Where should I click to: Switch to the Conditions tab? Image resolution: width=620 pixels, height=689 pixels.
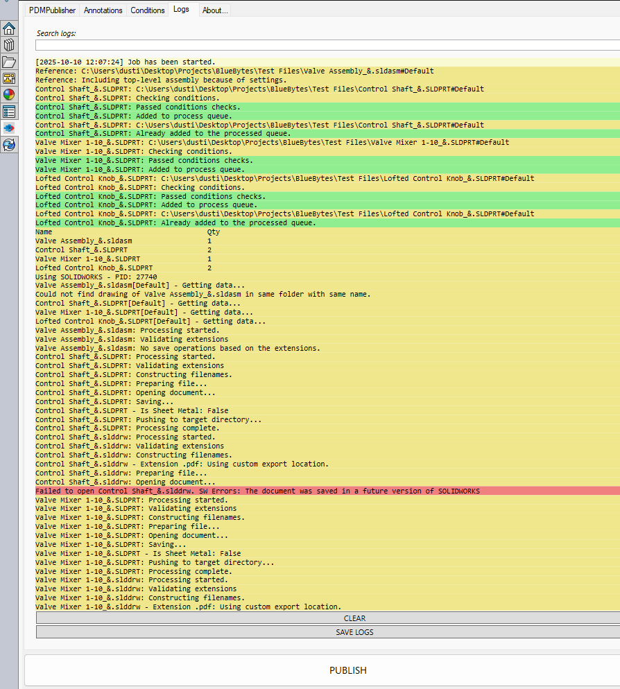click(x=147, y=10)
